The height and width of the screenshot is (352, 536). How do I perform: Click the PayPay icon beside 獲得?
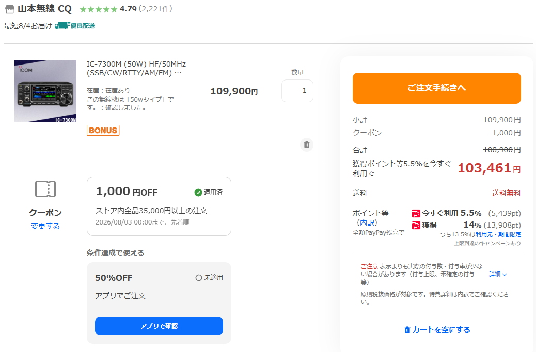[416, 225]
